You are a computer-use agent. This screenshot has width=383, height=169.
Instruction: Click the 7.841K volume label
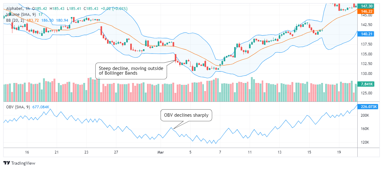pos(366,84)
